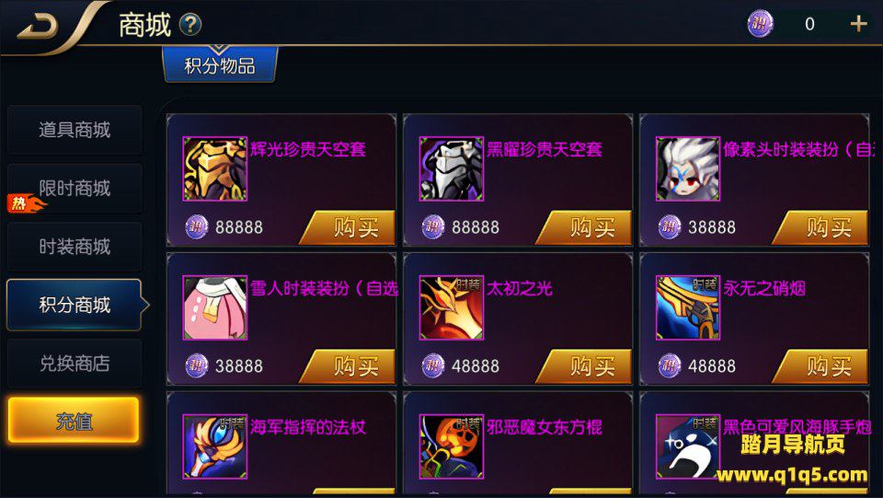Open the 限时商城 tab
Viewport: 883px width, 498px height.
75,188
